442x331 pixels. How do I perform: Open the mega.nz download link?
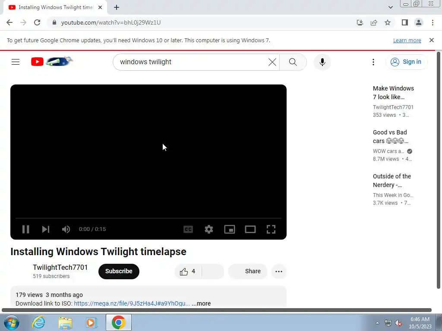click(x=132, y=303)
